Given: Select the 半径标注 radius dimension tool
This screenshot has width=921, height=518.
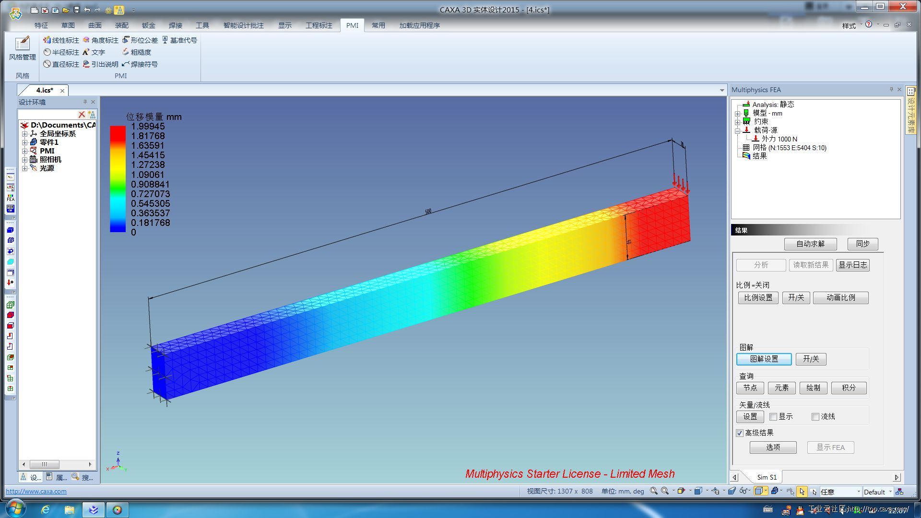Looking at the screenshot, I should point(60,52).
